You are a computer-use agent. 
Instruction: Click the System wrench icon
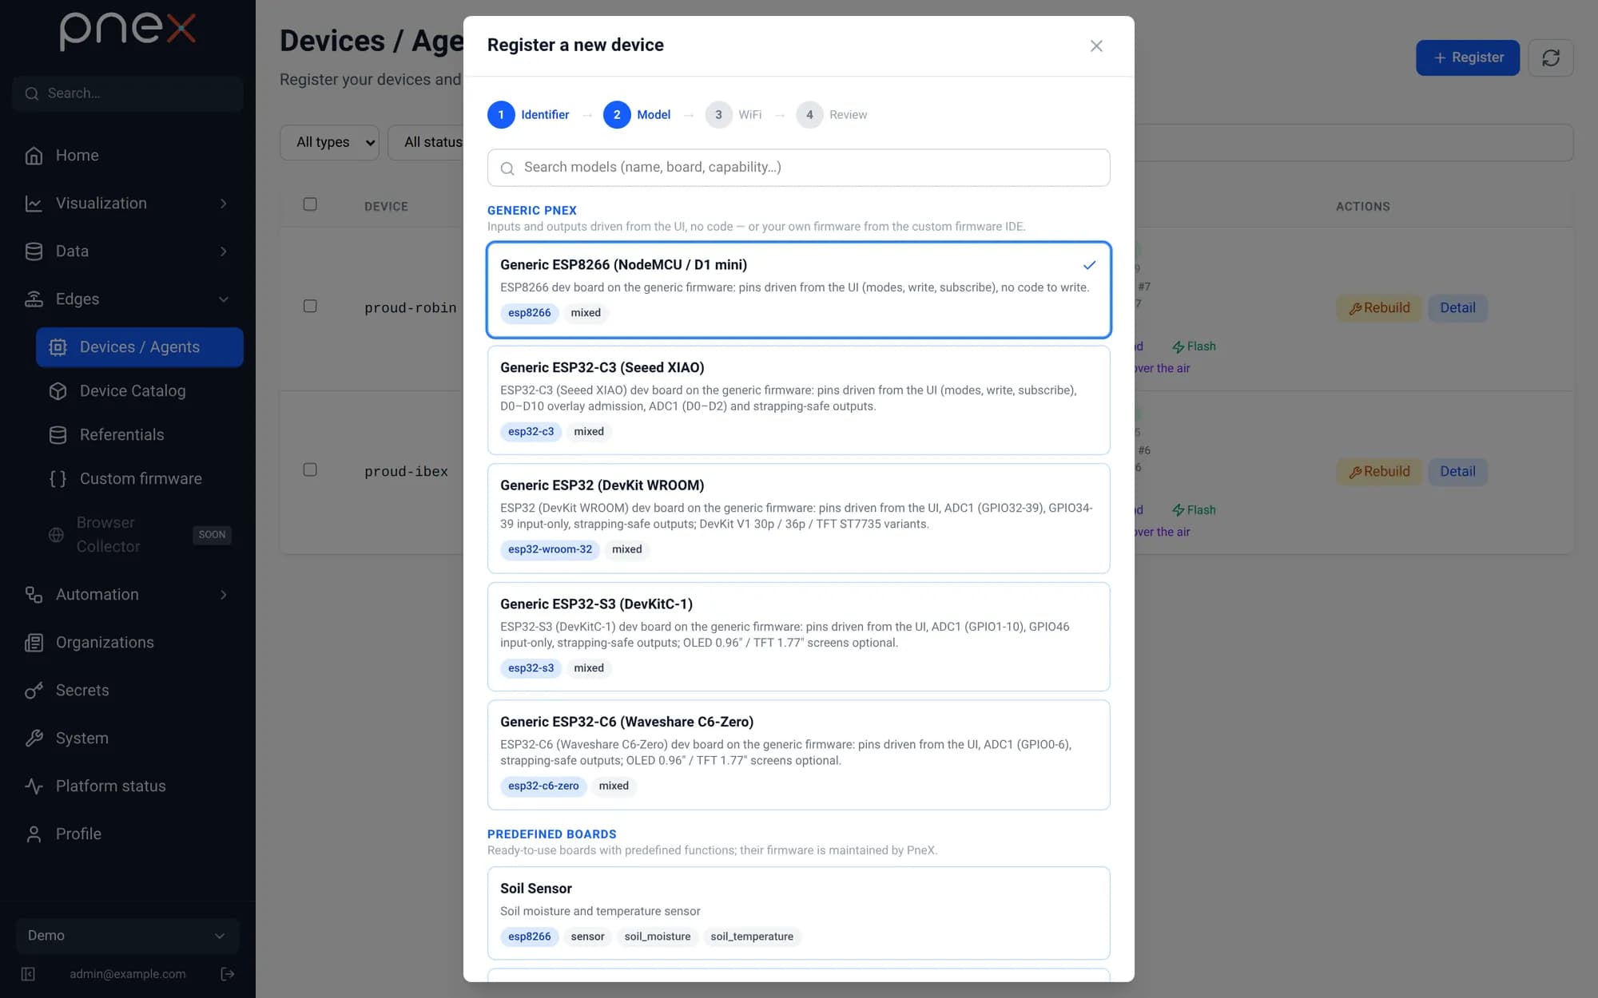34,739
